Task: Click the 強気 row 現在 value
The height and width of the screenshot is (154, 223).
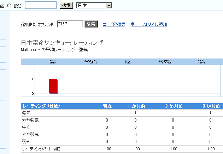Action: 107,113
